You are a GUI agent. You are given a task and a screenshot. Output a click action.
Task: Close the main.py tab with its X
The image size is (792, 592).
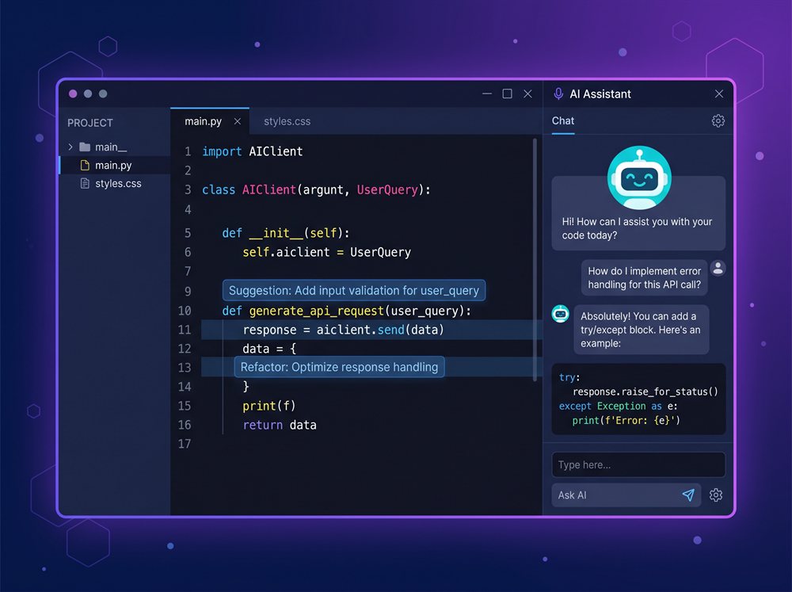point(238,121)
